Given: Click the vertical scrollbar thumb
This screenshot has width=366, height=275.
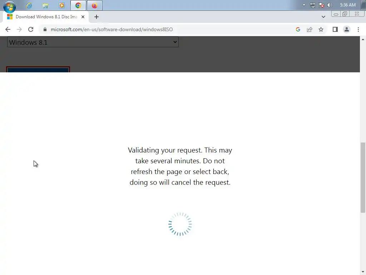Looking at the screenshot, I should coord(363,178).
